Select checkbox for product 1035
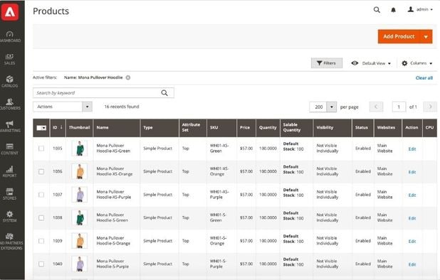This screenshot has height=280, width=440. click(41, 149)
